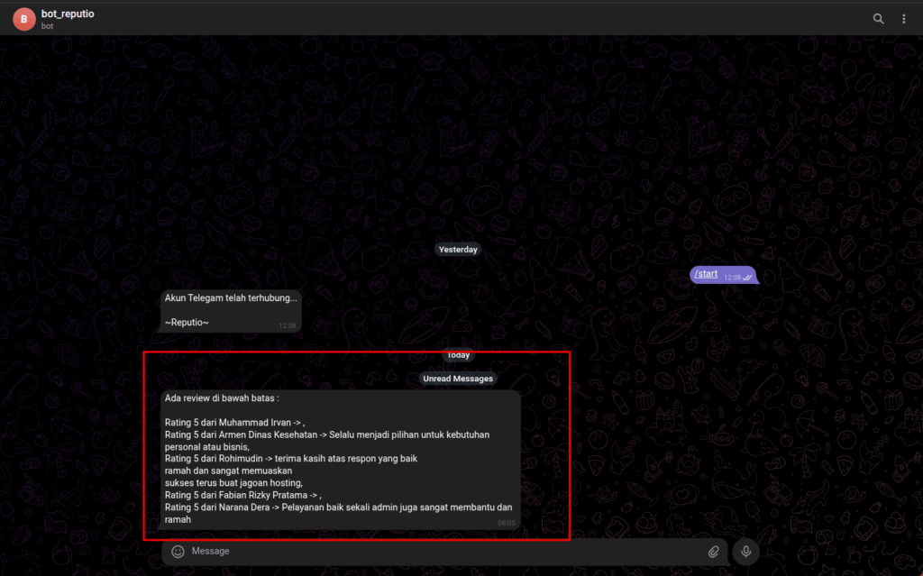Click the Yesterday date badge

coord(458,249)
